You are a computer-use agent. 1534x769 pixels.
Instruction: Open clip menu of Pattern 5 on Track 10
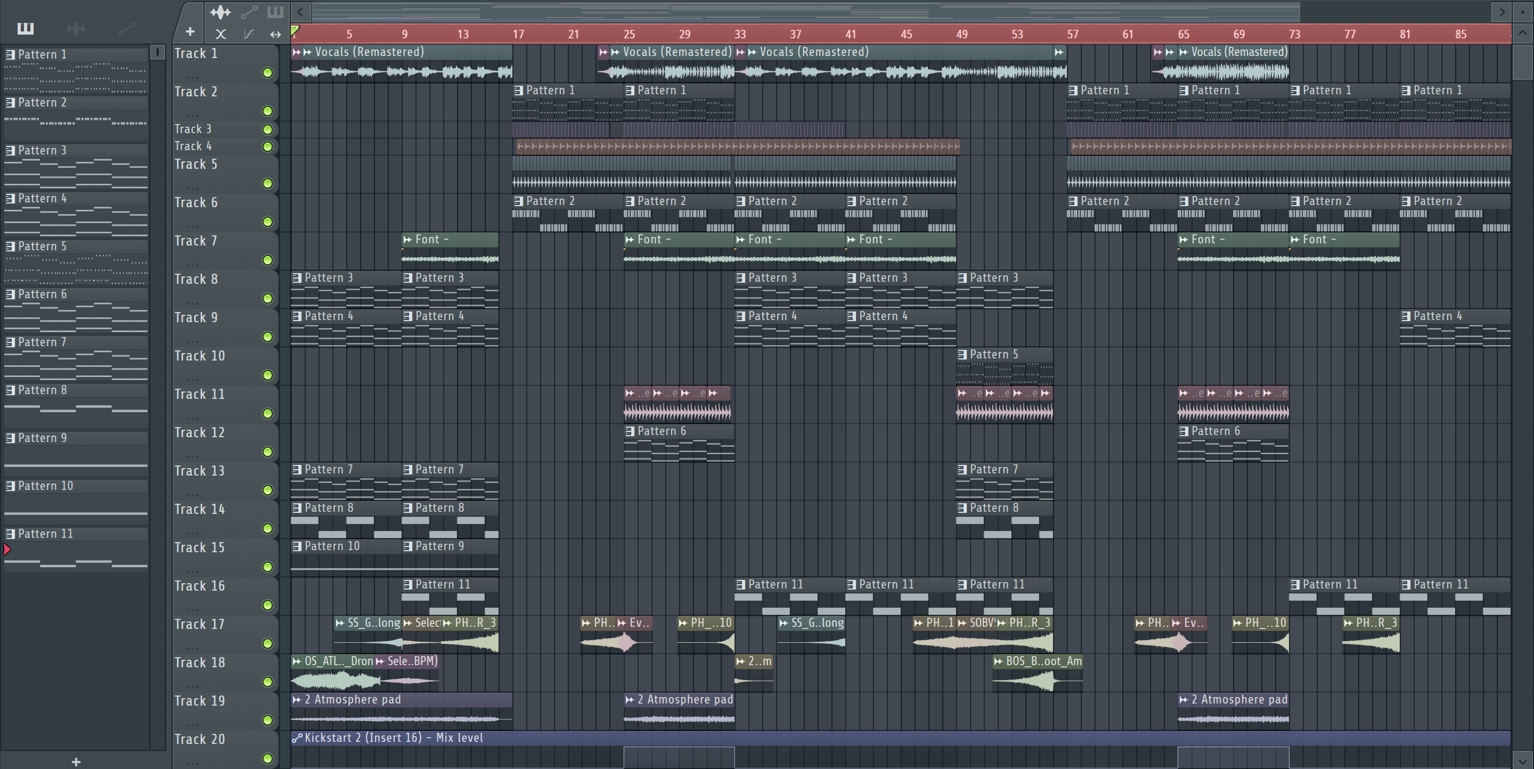click(962, 355)
